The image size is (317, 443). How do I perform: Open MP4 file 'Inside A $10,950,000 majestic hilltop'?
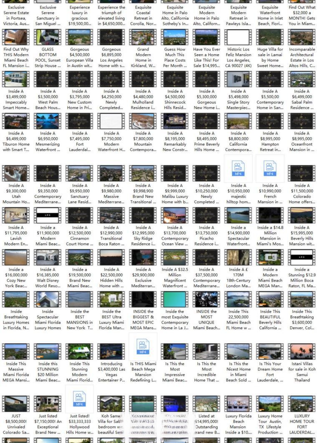(x=238, y=168)
